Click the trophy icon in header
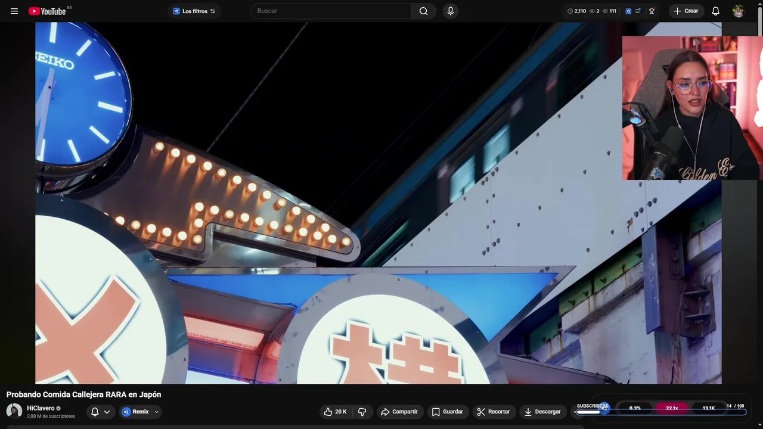Viewport: 763px width, 429px height. tap(652, 11)
